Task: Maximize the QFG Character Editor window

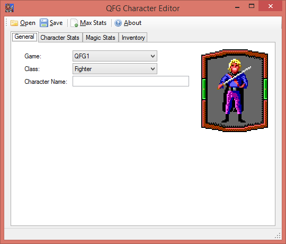Action: point(252,6)
